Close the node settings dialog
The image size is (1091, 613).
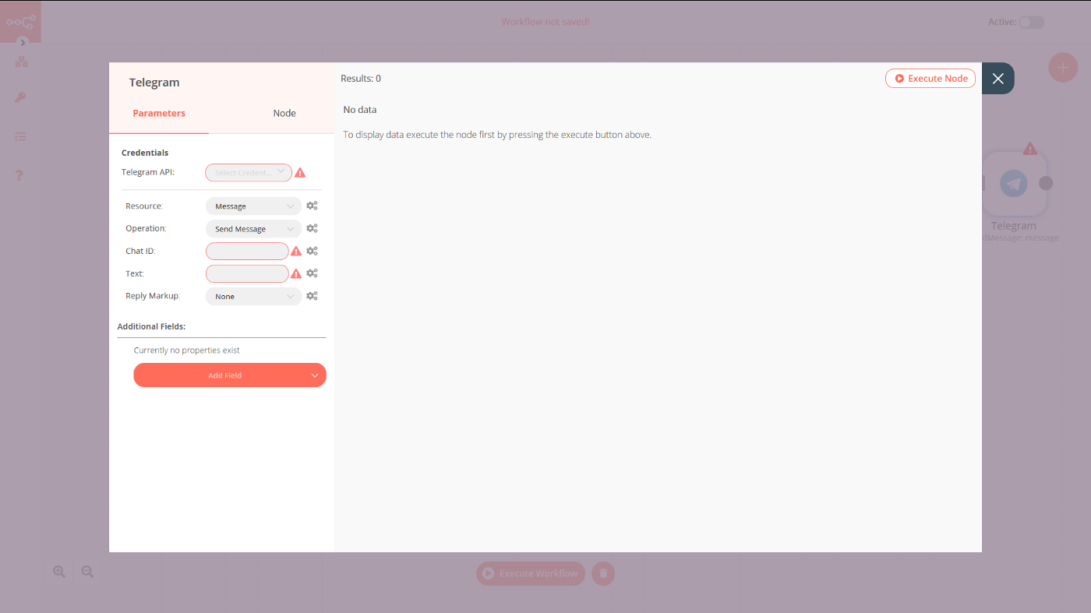[998, 79]
